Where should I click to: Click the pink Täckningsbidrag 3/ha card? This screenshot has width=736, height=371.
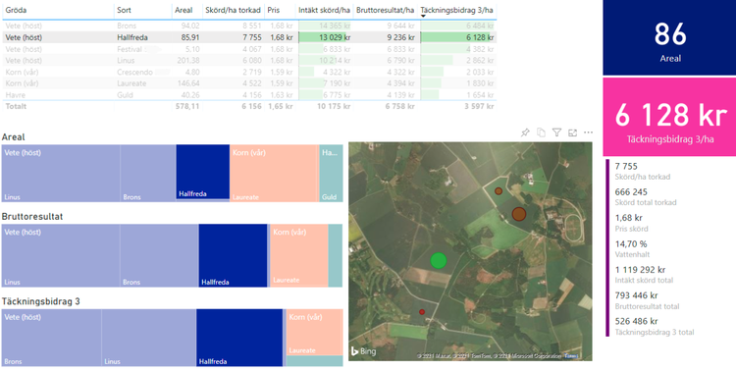670,117
